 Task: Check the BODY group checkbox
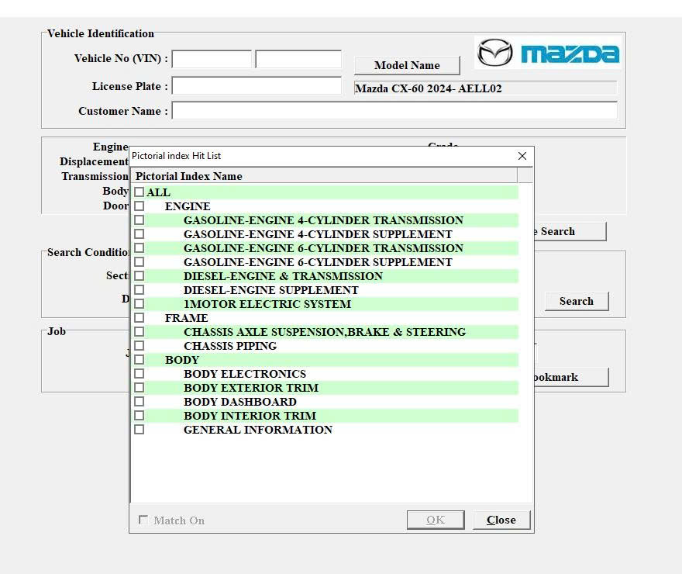click(139, 359)
